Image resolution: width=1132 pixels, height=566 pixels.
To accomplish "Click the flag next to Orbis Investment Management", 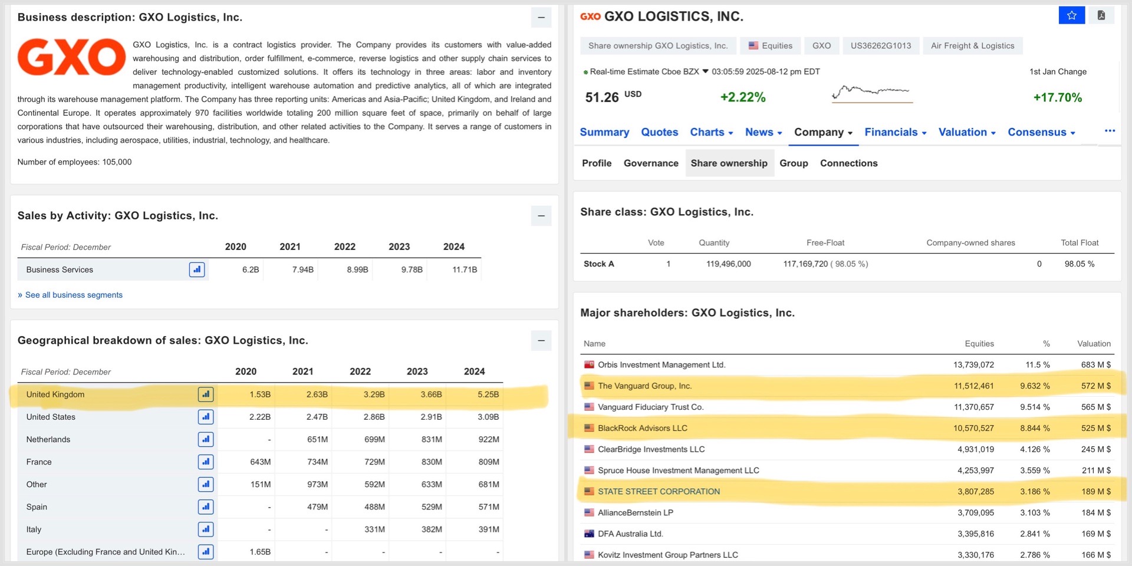I will (589, 364).
